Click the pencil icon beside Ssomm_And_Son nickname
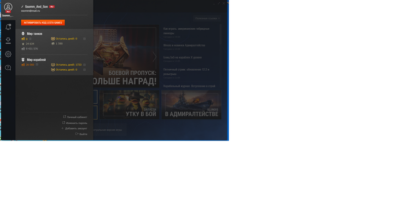 click(22, 7)
